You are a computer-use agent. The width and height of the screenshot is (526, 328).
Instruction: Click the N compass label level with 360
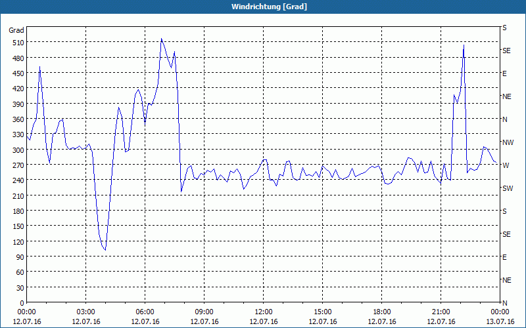(504, 119)
